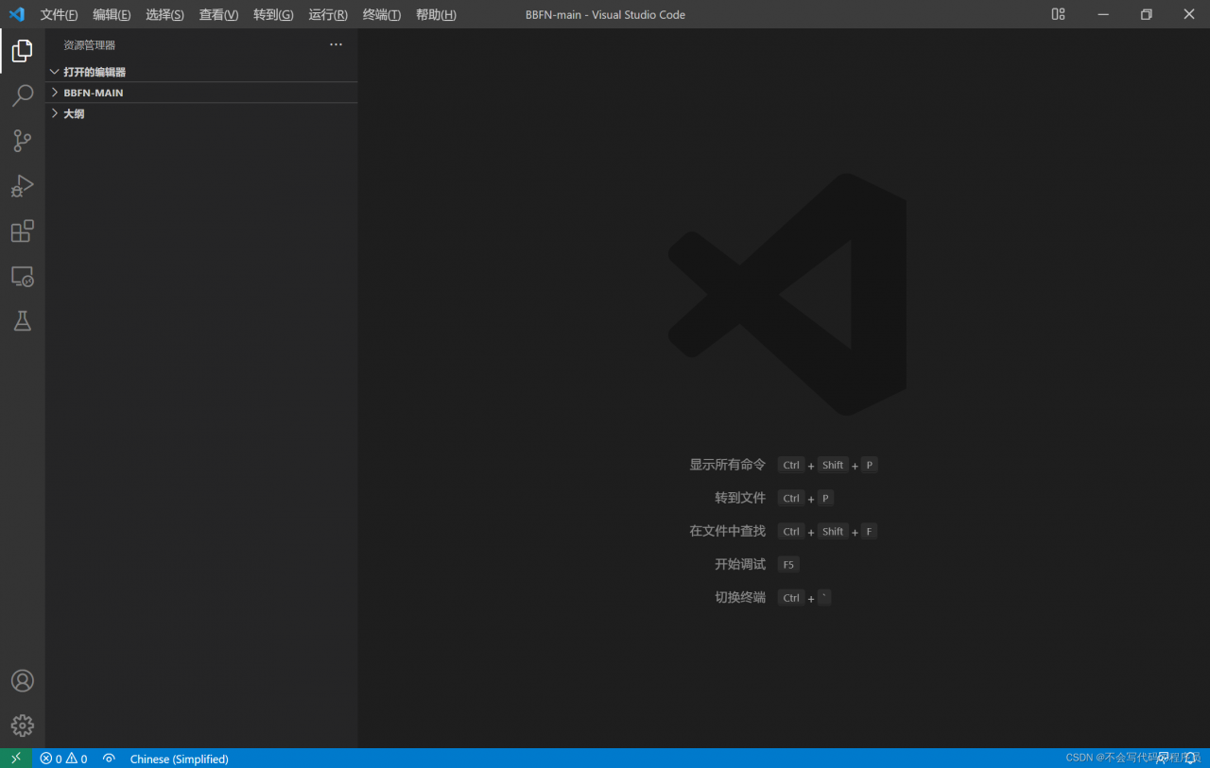
Task: Expand the BBFN-MAIN folder section
Action: [201, 93]
